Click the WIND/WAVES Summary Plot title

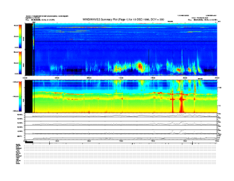(123, 20)
